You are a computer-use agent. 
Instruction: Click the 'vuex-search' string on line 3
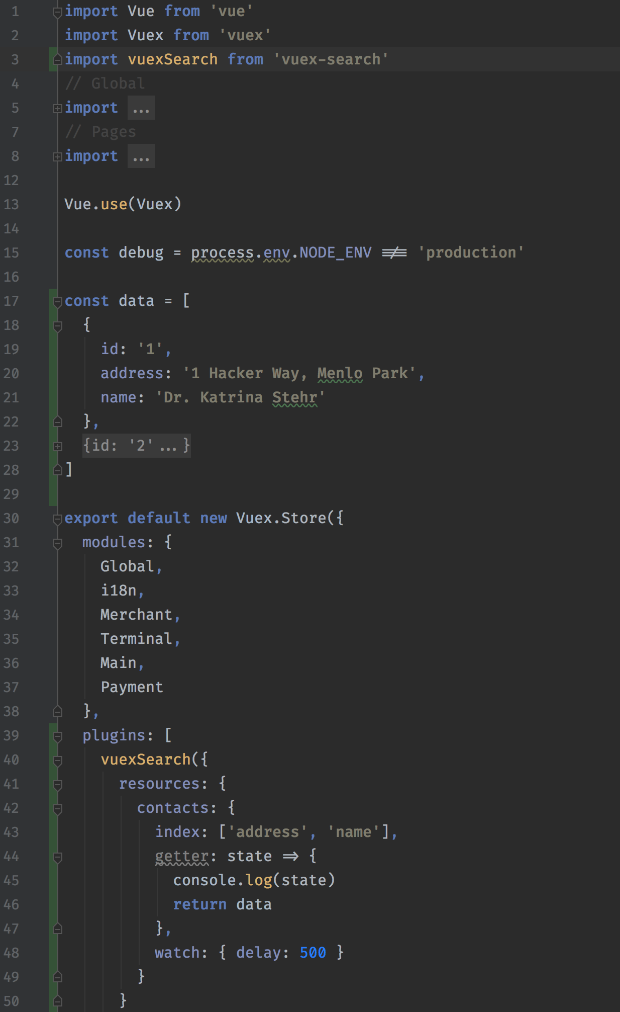tap(331, 59)
